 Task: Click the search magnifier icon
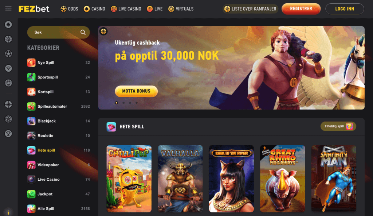pos(83,32)
